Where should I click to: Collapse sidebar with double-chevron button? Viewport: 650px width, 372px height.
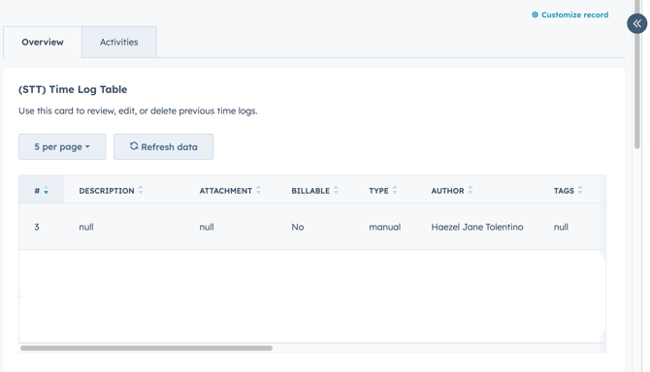pos(637,23)
